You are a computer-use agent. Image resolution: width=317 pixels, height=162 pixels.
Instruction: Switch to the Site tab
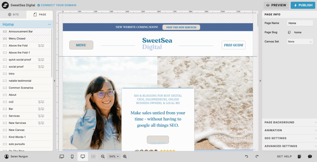(x=13, y=15)
